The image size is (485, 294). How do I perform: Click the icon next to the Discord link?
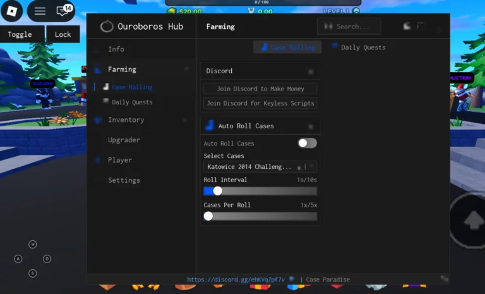[x=291, y=279]
